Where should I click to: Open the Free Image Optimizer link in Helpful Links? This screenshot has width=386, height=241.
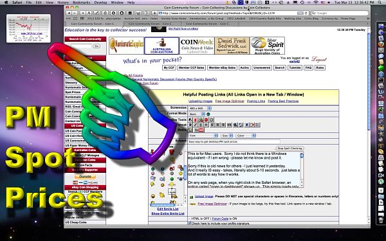230,101
